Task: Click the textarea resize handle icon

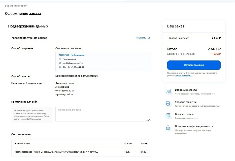Action: 150,120
